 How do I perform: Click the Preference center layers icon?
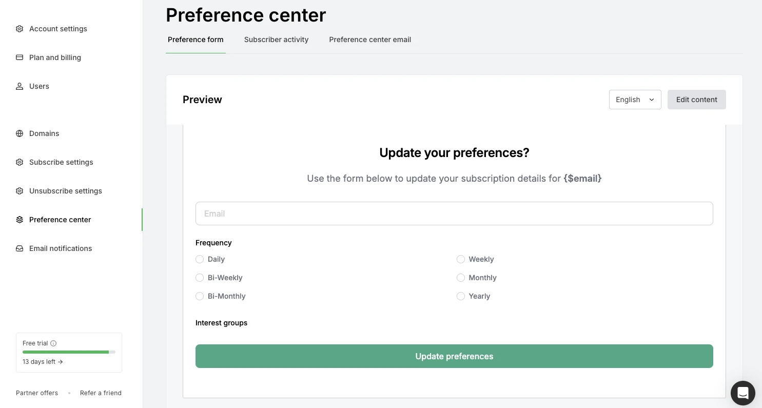coord(19,220)
